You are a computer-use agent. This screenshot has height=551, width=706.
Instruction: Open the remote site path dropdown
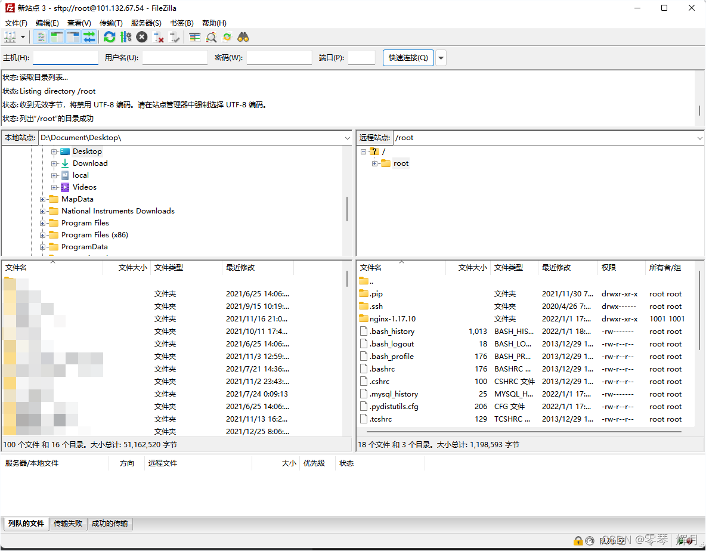pyautogui.click(x=699, y=138)
